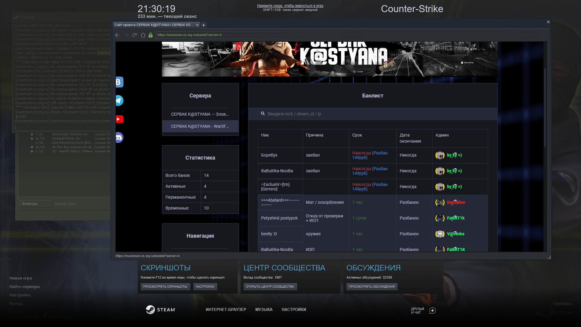Image resolution: width=581 pixels, height=327 pixels.
Task: Click the return-to-game link at top
Action: [290, 6]
